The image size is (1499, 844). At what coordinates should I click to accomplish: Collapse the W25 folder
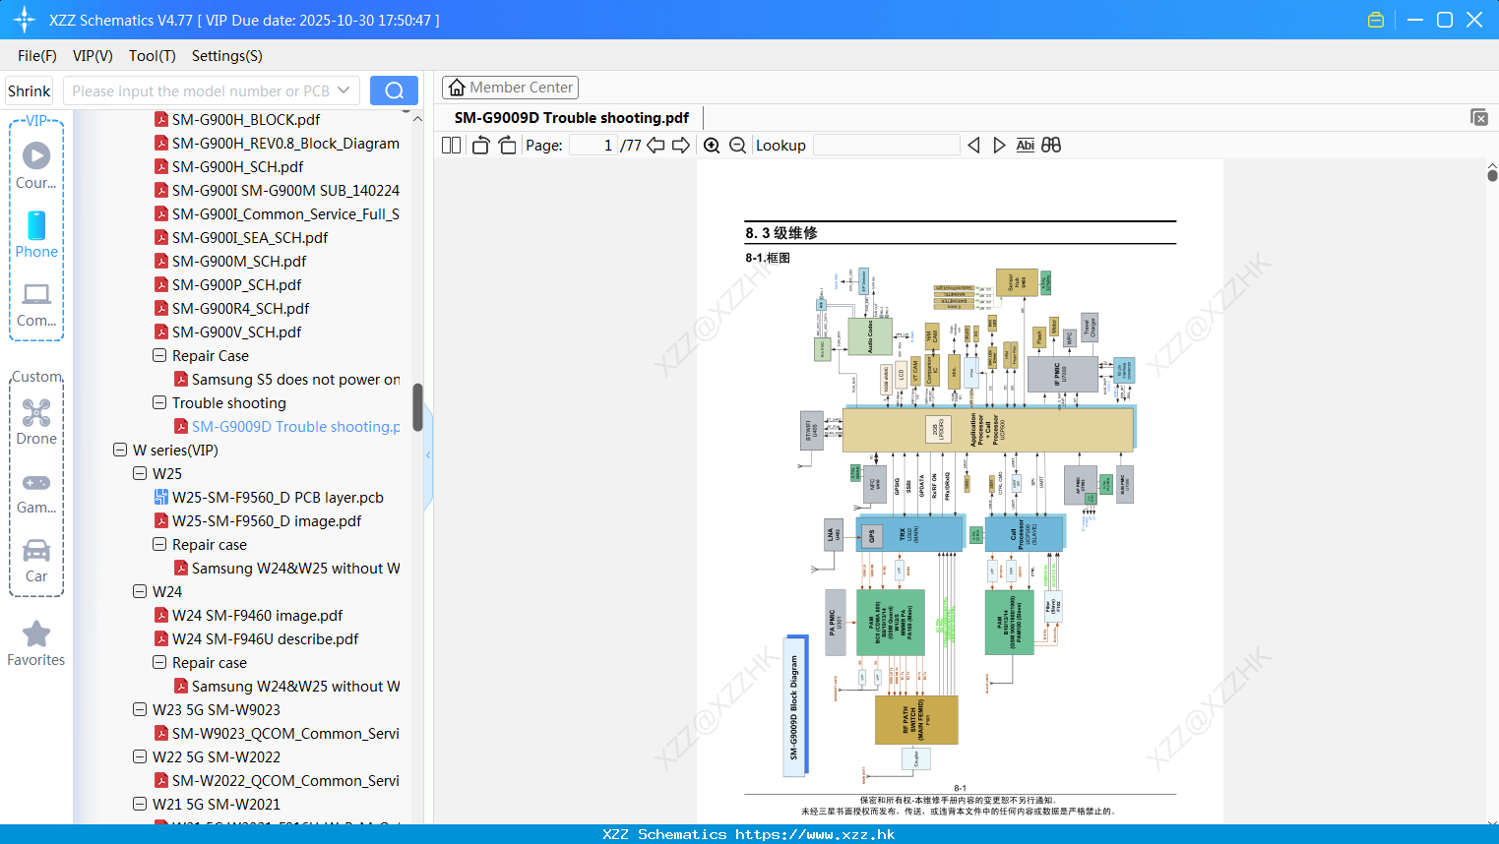pos(140,473)
